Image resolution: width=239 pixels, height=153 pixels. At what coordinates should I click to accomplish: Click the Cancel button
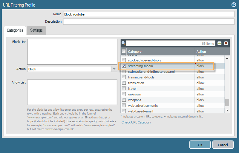tap(223, 145)
